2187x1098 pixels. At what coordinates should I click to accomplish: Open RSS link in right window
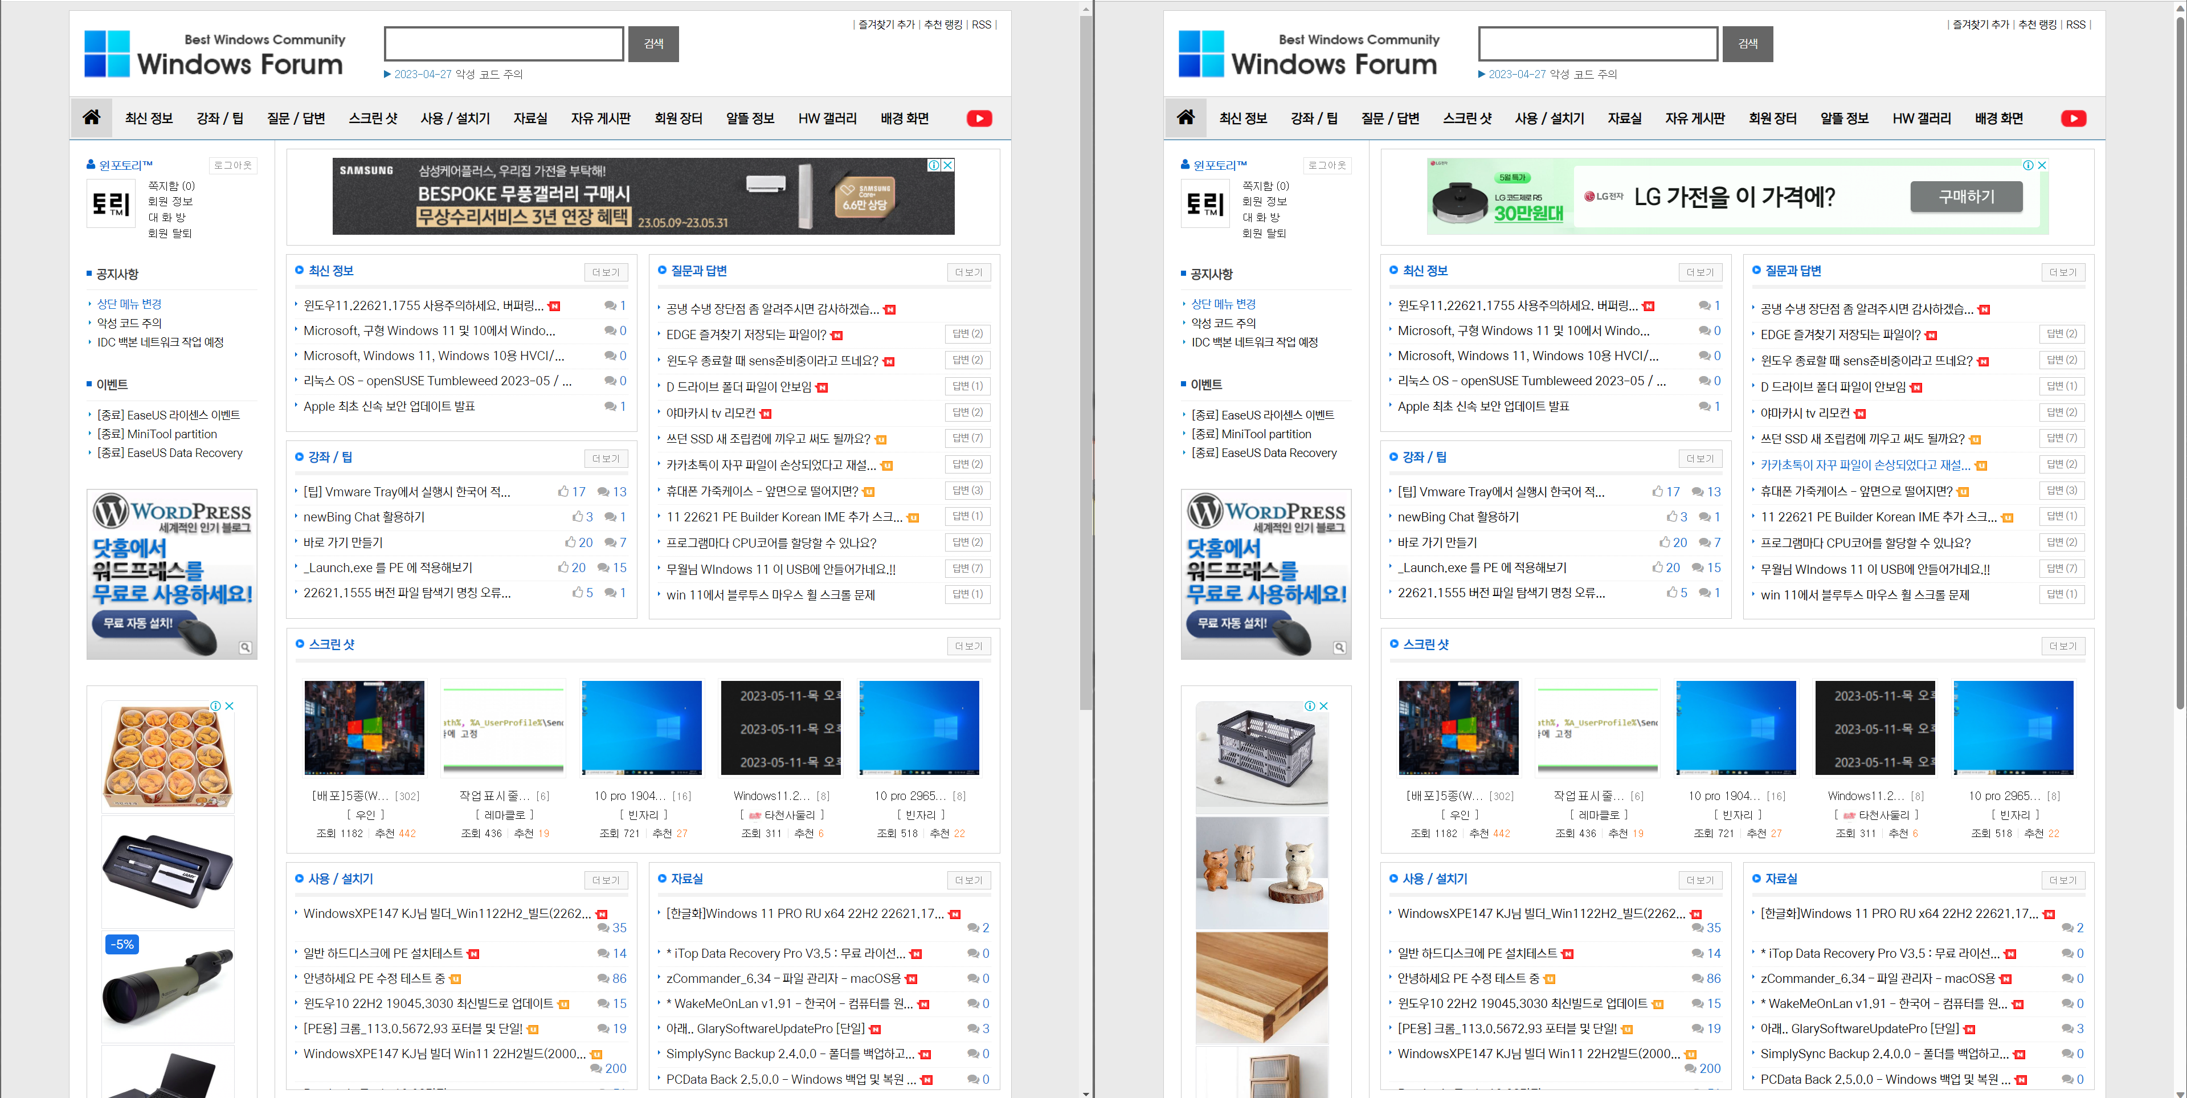2076,25
